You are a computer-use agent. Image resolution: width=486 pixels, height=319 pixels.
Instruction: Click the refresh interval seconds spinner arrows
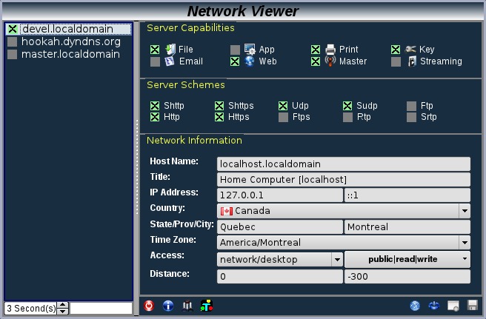click(63, 308)
